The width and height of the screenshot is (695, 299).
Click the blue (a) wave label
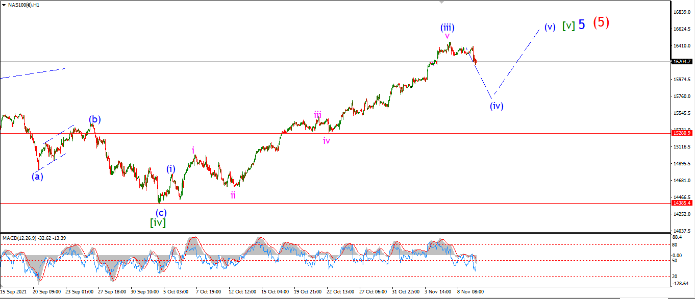[x=38, y=177]
